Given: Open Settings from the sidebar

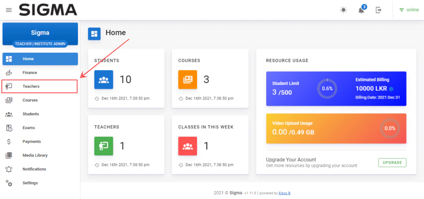Looking at the screenshot, I should click(x=40, y=183).
